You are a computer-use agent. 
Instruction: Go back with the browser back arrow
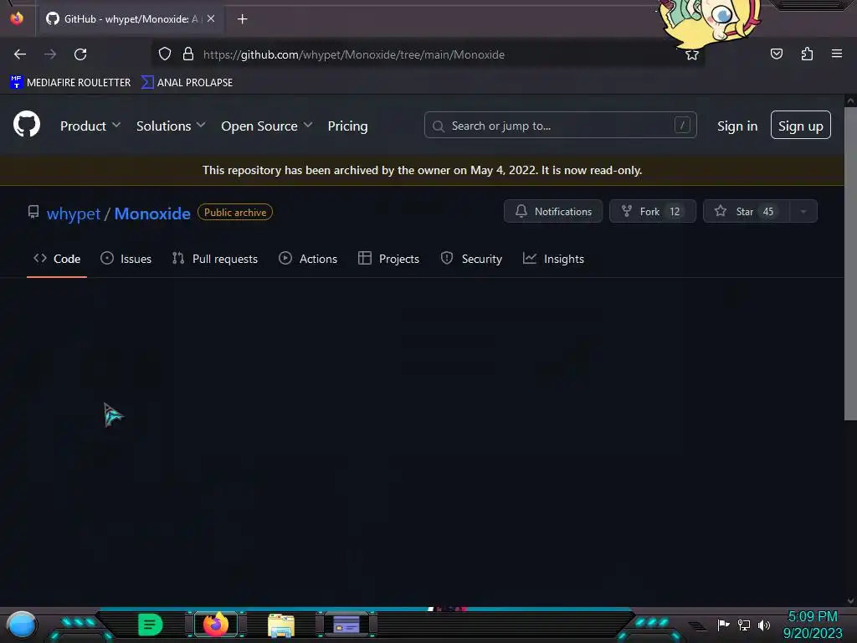[20, 54]
